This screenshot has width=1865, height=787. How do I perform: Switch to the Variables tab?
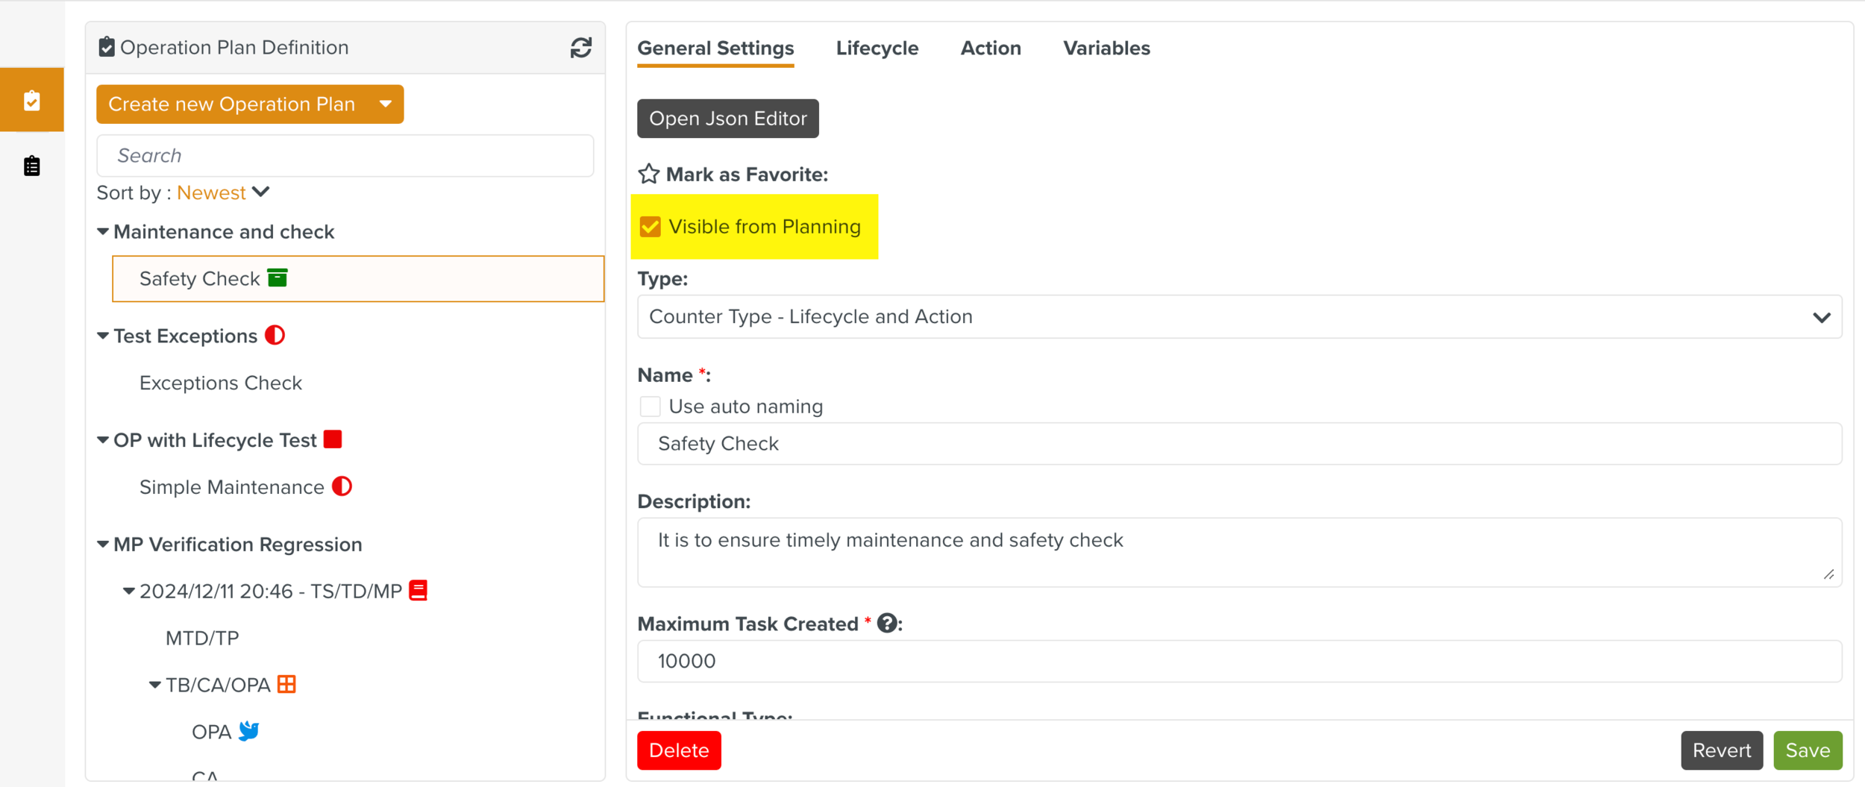coord(1106,48)
